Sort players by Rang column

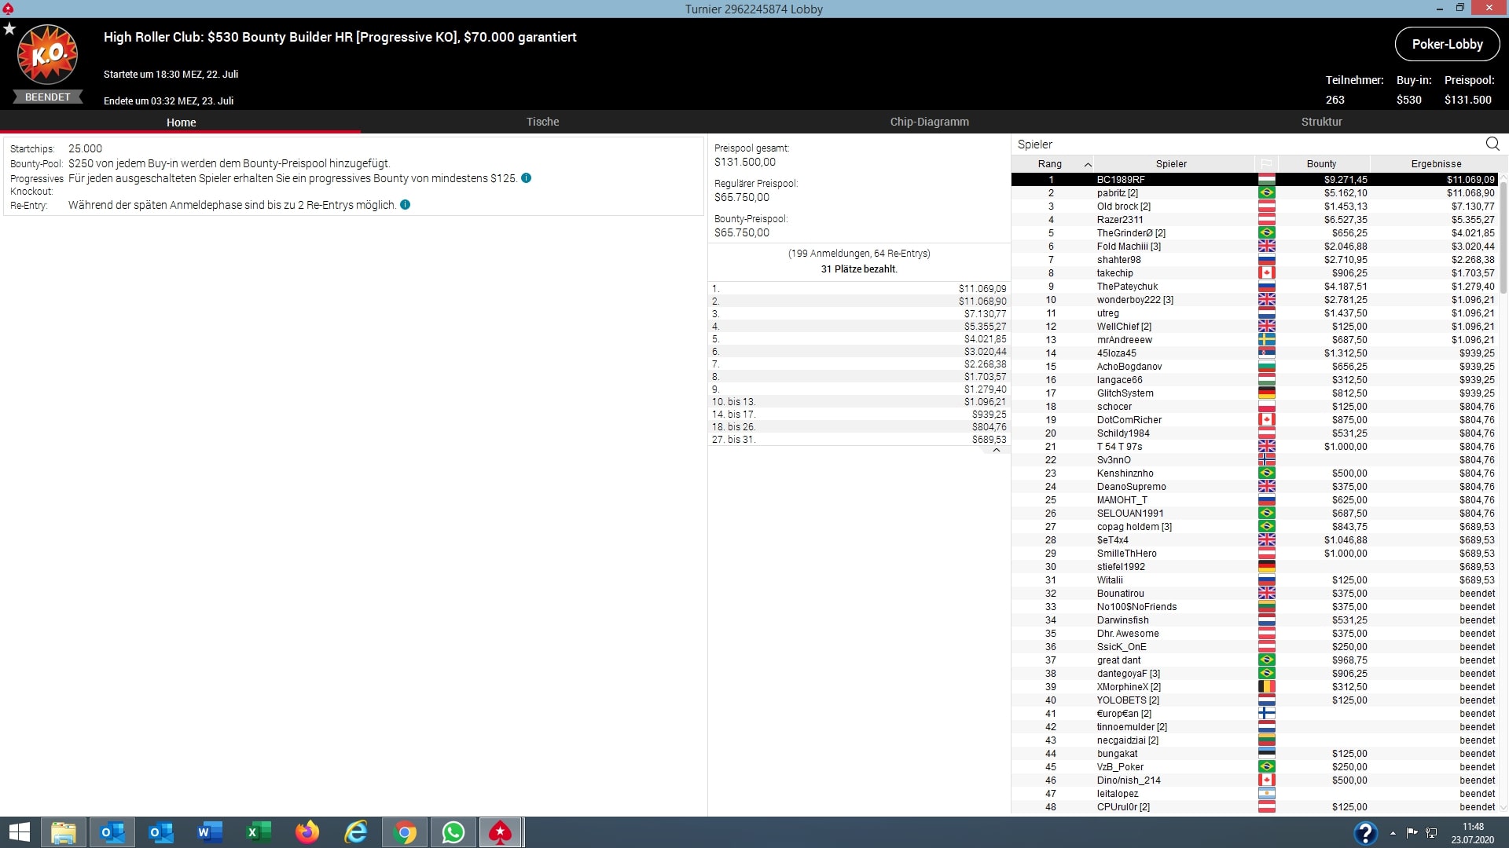tap(1050, 164)
